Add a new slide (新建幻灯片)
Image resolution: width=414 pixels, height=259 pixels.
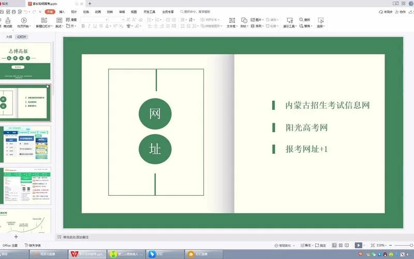[44, 23]
